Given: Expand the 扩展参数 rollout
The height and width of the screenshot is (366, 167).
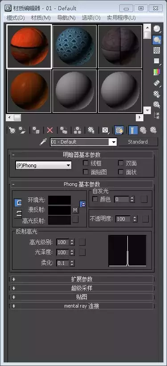Looking at the screenshot, I should pyautogui.click(x=82, y=279).
